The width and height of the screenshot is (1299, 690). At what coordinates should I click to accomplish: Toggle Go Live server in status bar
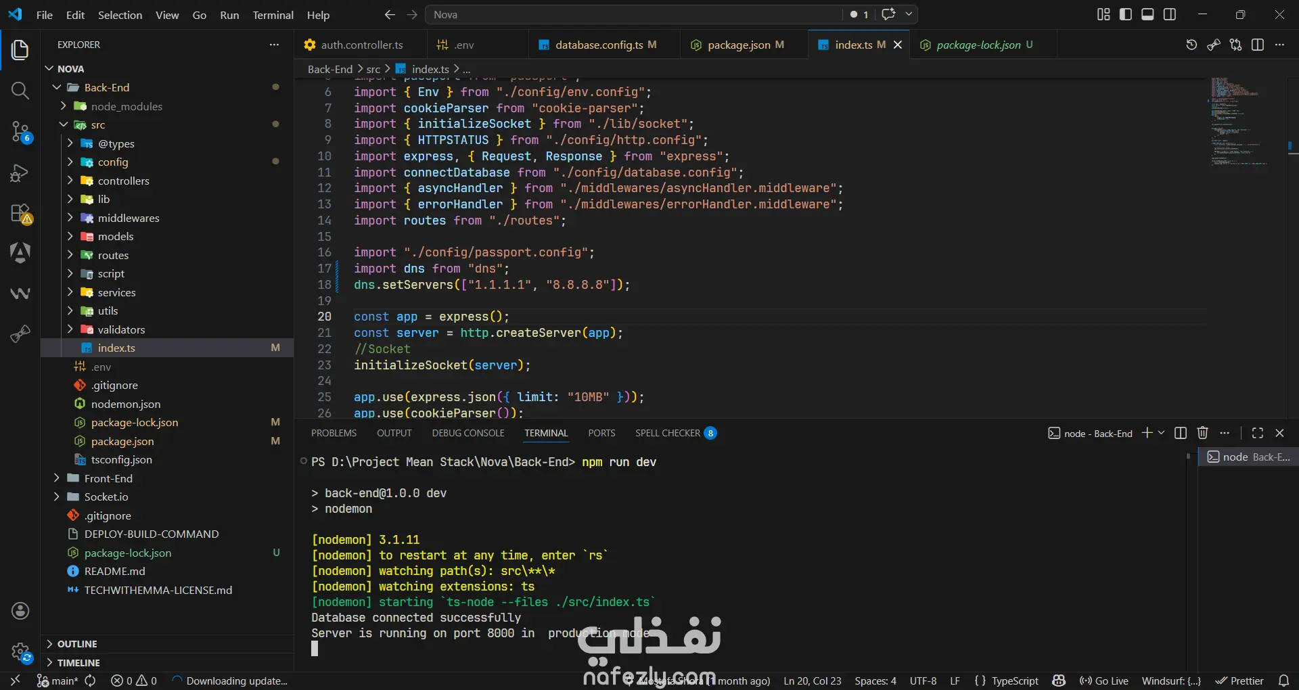(1103, 681)
